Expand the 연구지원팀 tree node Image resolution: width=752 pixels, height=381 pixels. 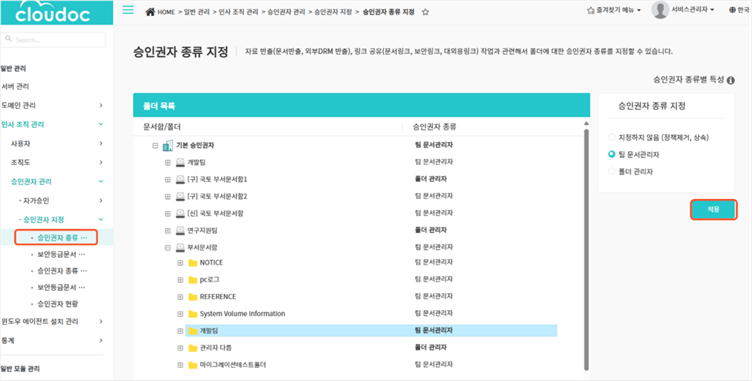tap(168, 230)
